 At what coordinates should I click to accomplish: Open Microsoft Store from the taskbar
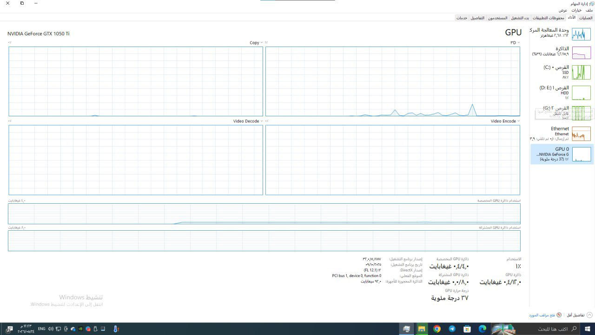467,329
